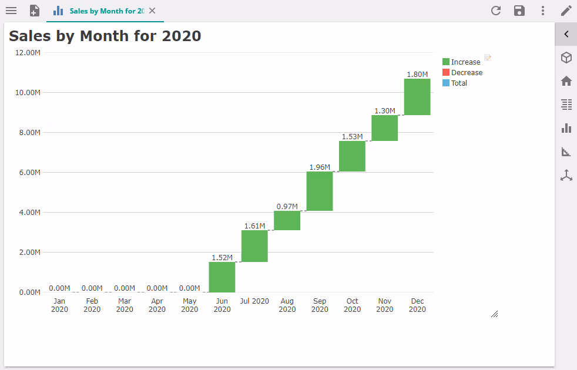The height and width of the screenshot is (370, 577).
Task: Close the Sales by Month tab
Action: (152, 11)
